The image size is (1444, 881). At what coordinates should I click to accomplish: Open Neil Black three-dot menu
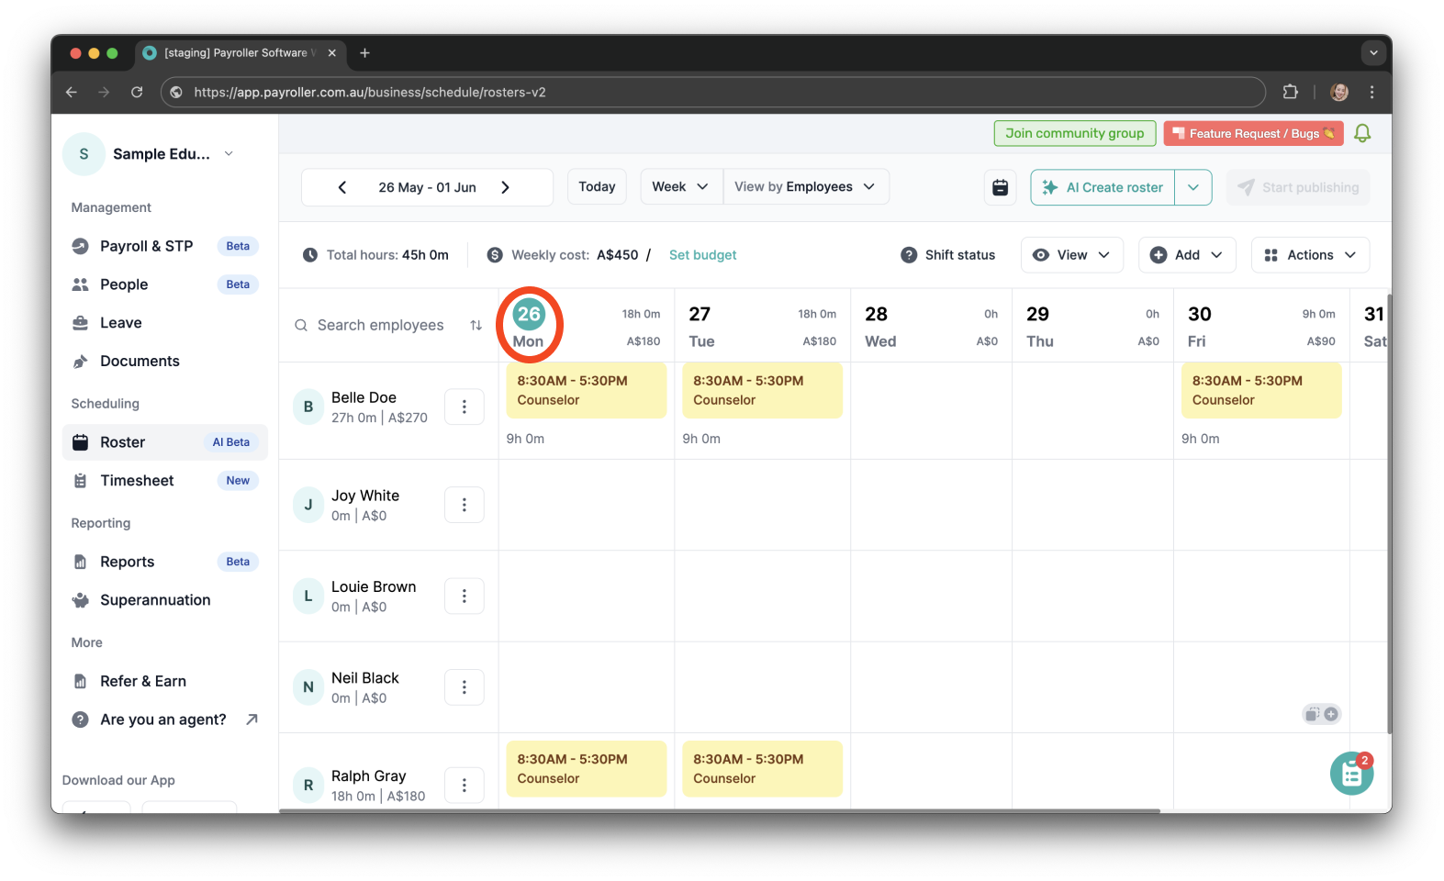(x=465, y=686)
